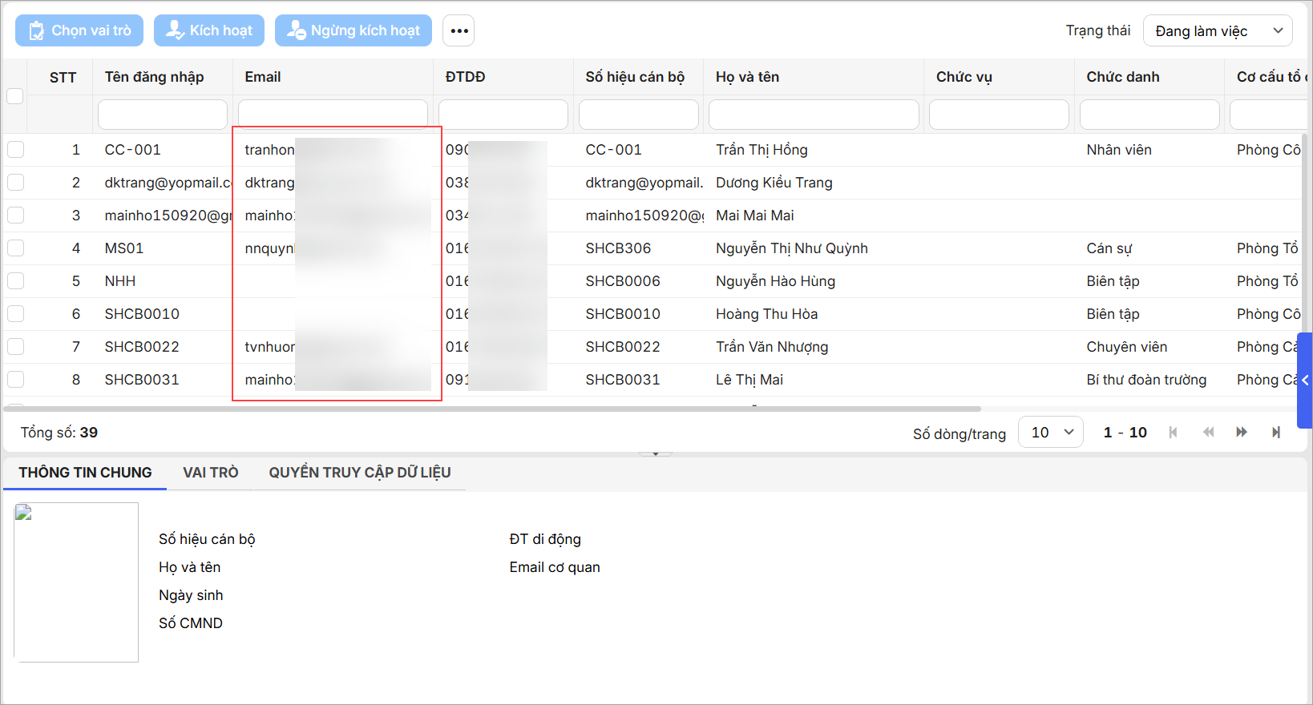
Task: Click the three-dot more options button
Action: pyautogui.click(x=459, y=31)
